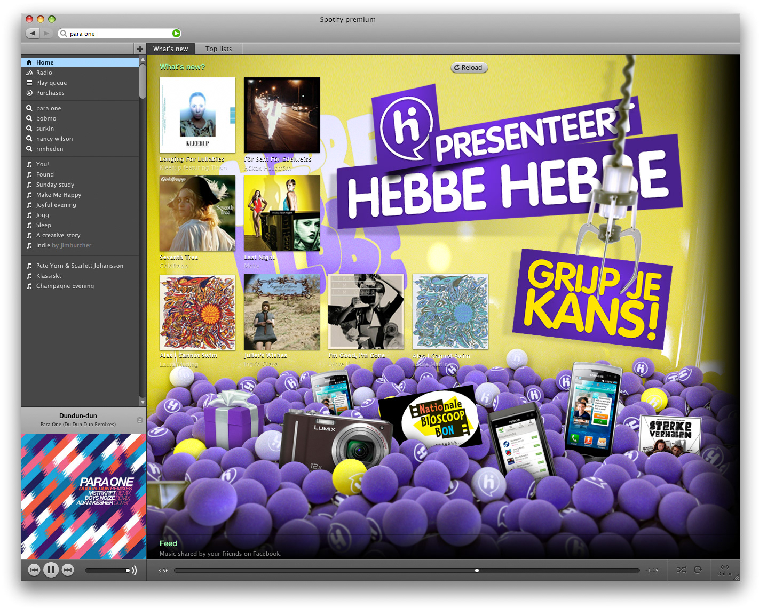
Task: Click now playing title 'Dundun-dun'
Action: [78, 416]
